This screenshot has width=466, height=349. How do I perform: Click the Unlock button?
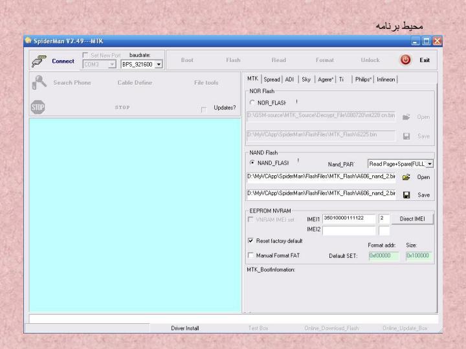[370, 60]
